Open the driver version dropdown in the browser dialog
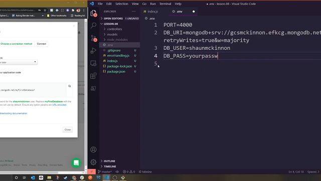Viewport: 321px width, 181px height. 19,62
